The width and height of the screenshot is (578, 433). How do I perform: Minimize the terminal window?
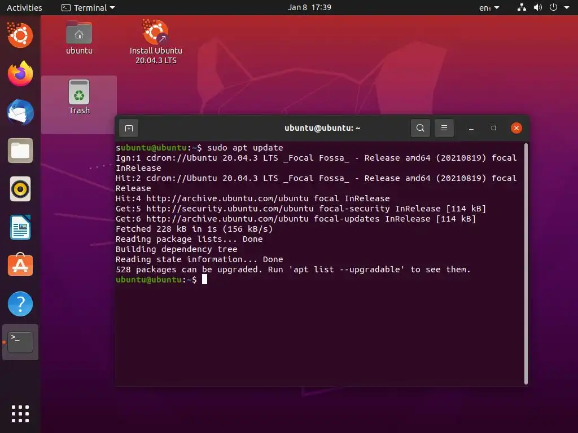pyautogui.click(x=471, y=128)
